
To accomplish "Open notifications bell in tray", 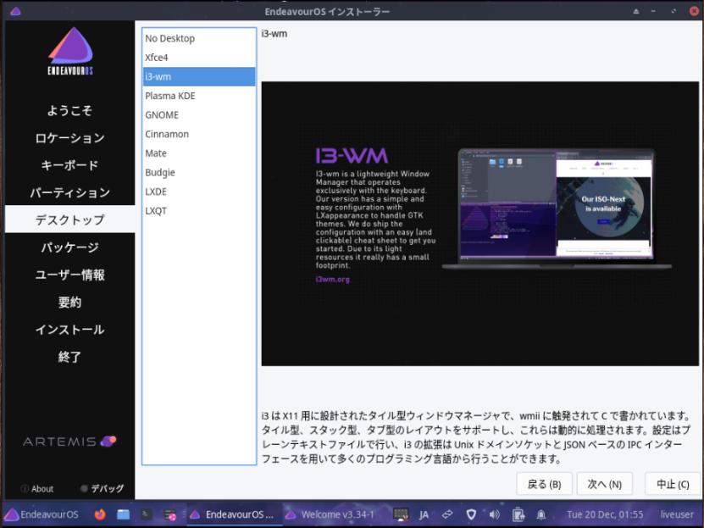I will pyautogui.click(x=541, y=514).
